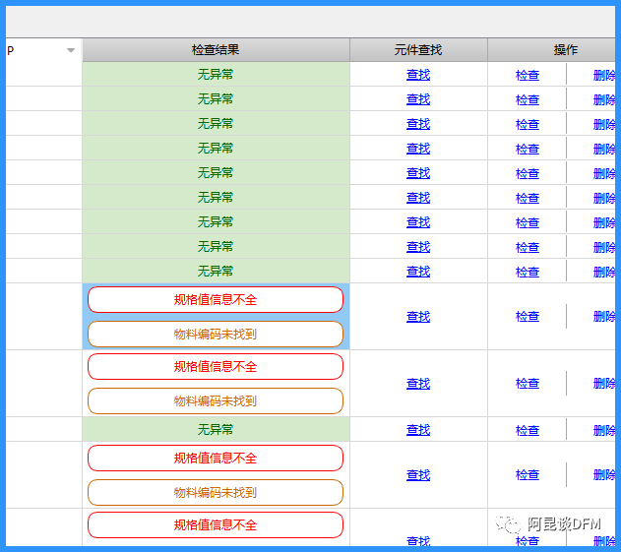Click 删除 in 无异常 row between error rows
Screen dimensions: 621x552
point(604,430)
